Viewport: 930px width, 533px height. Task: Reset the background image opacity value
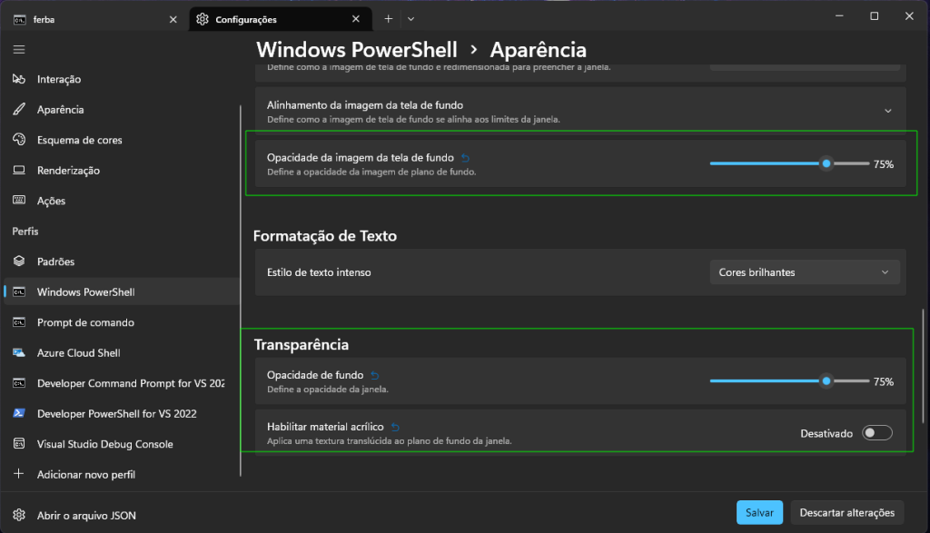click(x=466, y=158)
